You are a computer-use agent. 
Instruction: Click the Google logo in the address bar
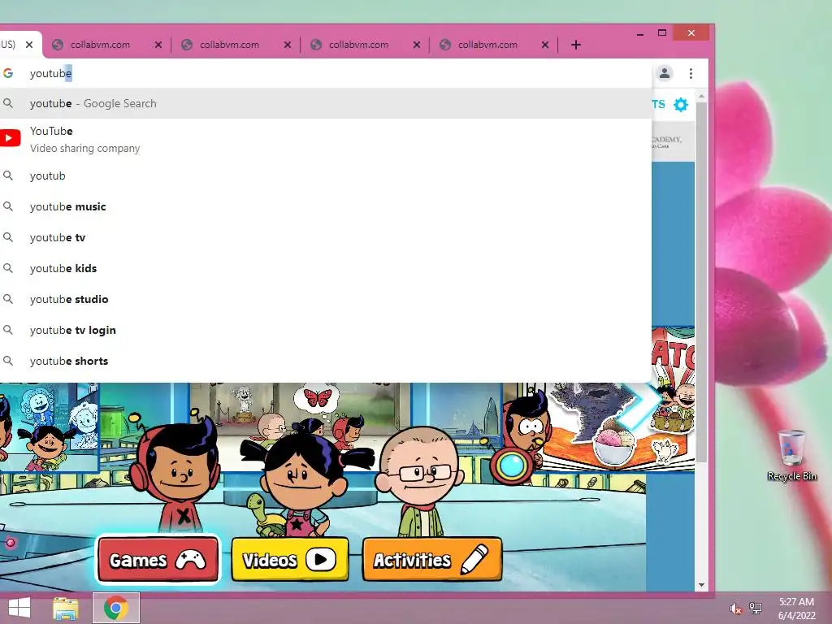(8, 73)
